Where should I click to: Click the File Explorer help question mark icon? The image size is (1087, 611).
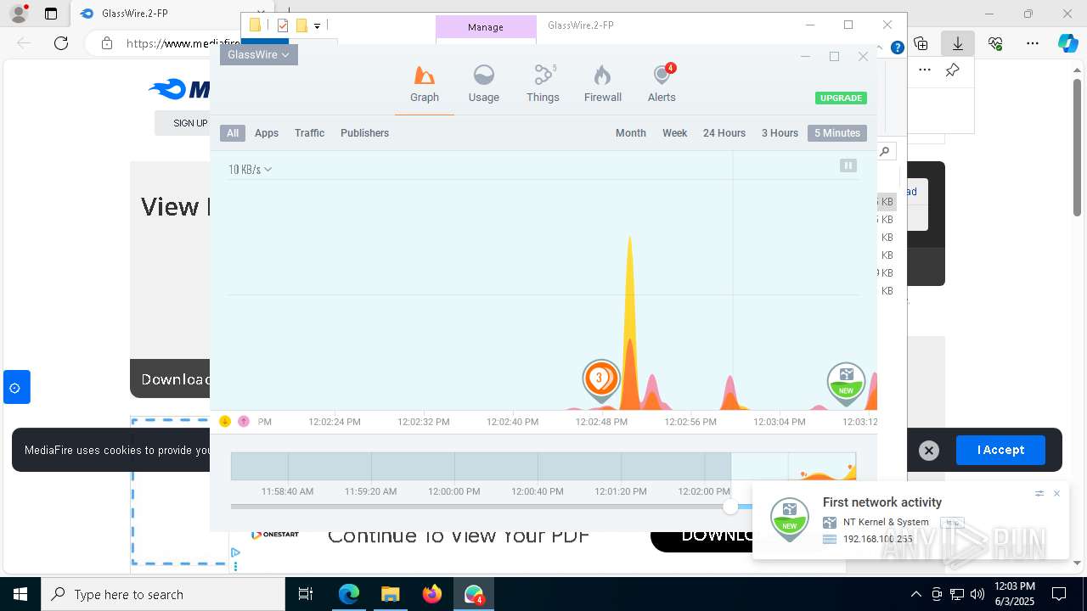pos(897,48)
